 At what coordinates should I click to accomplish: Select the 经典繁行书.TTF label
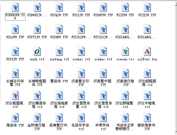pyautogui.click(x=59, y=127)
